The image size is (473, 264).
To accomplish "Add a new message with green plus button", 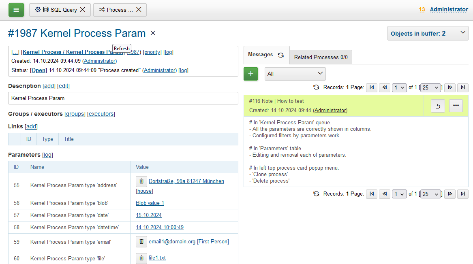I will click(x=250, y=74).
